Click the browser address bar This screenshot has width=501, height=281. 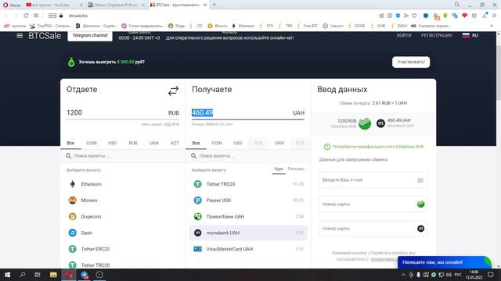pyautogui.click(x=221, y=16)
